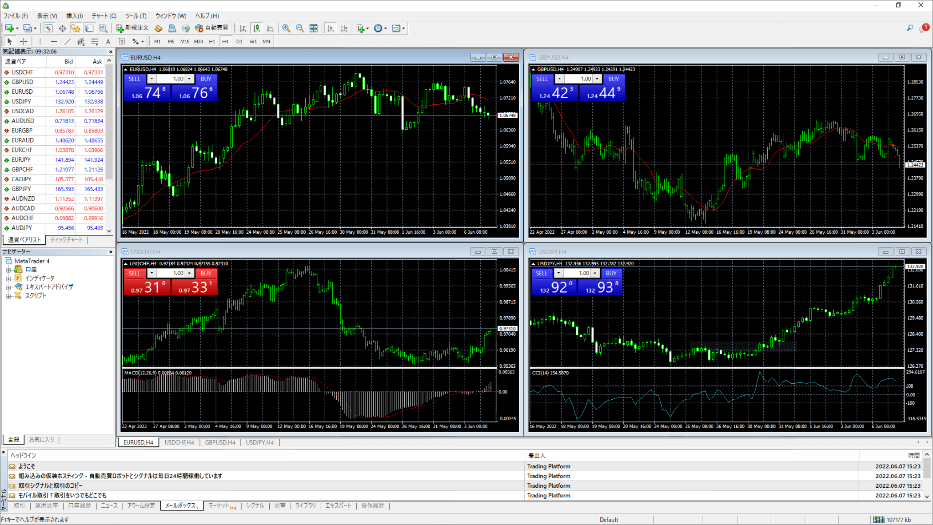Toggle chart auto-scroll in the toolbar
Viewport: 933px width, 525px height.
coord(331,28)
